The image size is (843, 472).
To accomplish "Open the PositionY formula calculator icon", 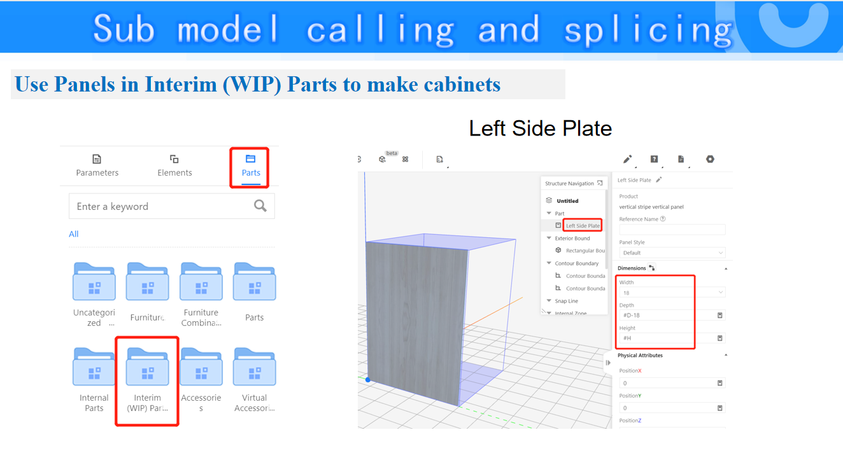I will tap(720, 408).
